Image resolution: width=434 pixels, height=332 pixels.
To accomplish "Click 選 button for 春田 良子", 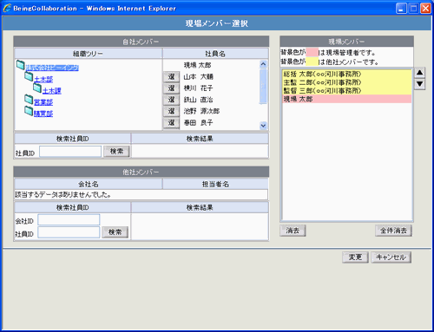I will click(171, 123).
